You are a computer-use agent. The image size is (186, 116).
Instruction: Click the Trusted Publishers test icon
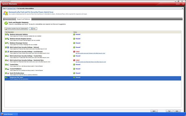click(x=8, y=69)
